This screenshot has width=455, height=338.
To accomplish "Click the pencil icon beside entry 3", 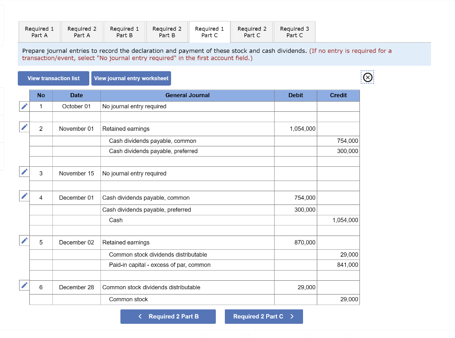I will tap(24, 171).
